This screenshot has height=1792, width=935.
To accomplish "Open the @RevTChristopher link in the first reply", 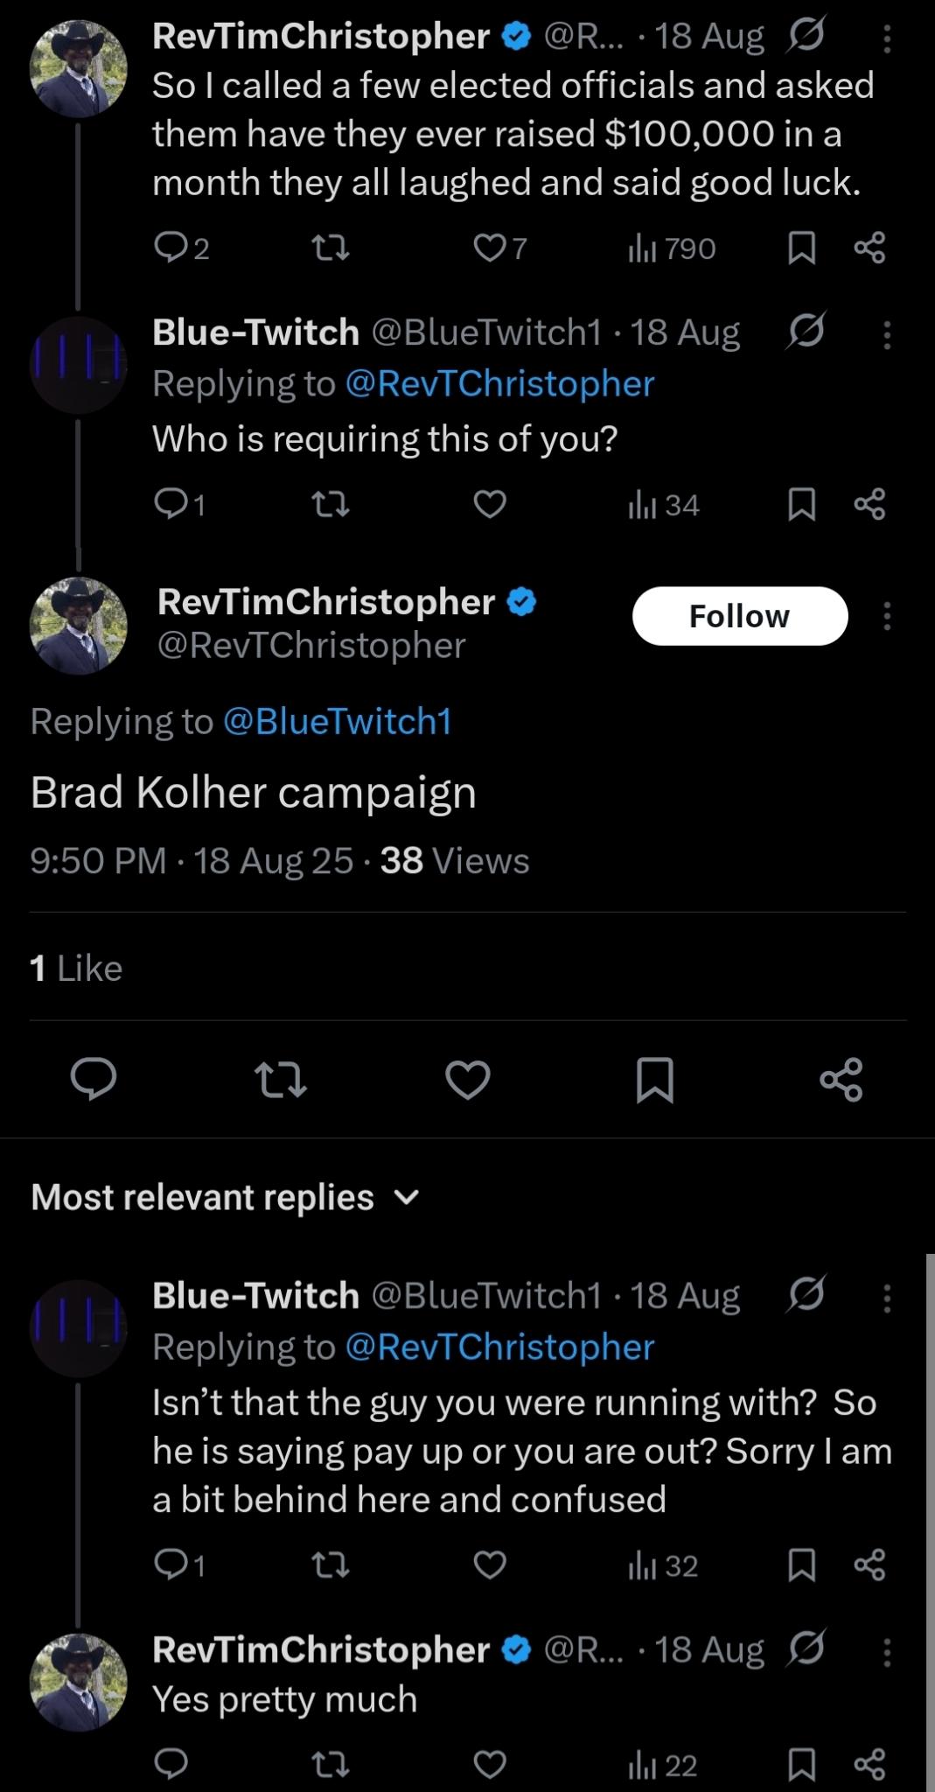I will click(x=499, y=383).
